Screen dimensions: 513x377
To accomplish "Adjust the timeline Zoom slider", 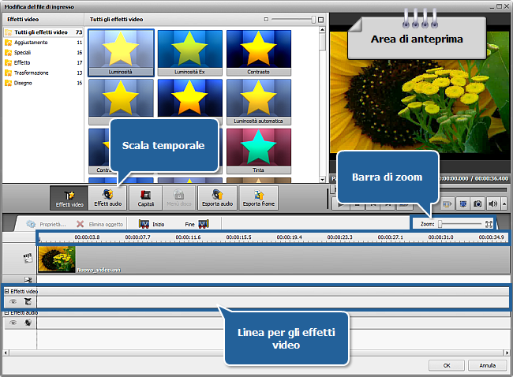I will [x=440, y=224].
